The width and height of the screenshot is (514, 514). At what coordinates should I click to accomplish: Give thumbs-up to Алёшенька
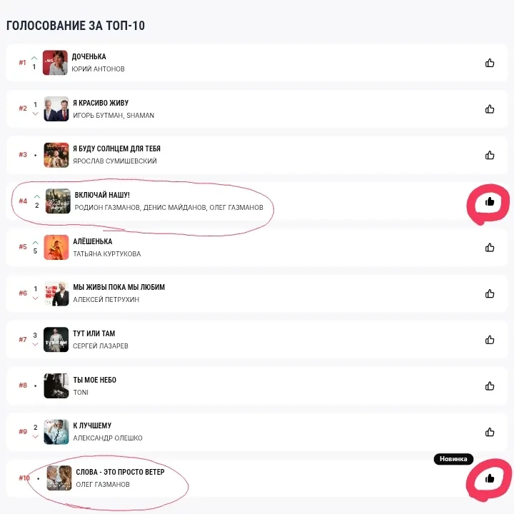(490, 248)
